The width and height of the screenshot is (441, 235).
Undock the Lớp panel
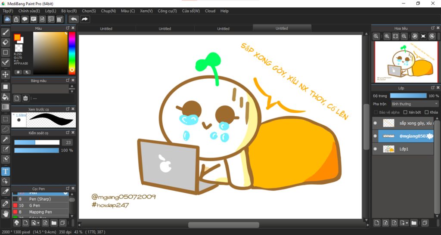point(433,88)
